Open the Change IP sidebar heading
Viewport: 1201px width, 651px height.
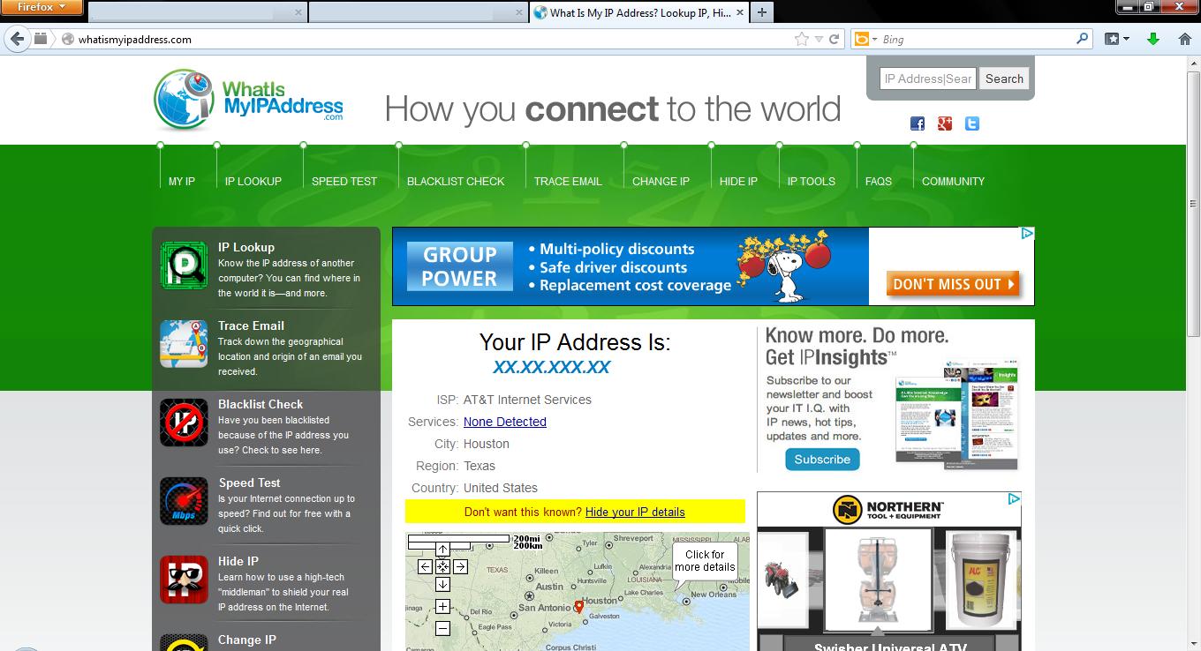[247, 640]
